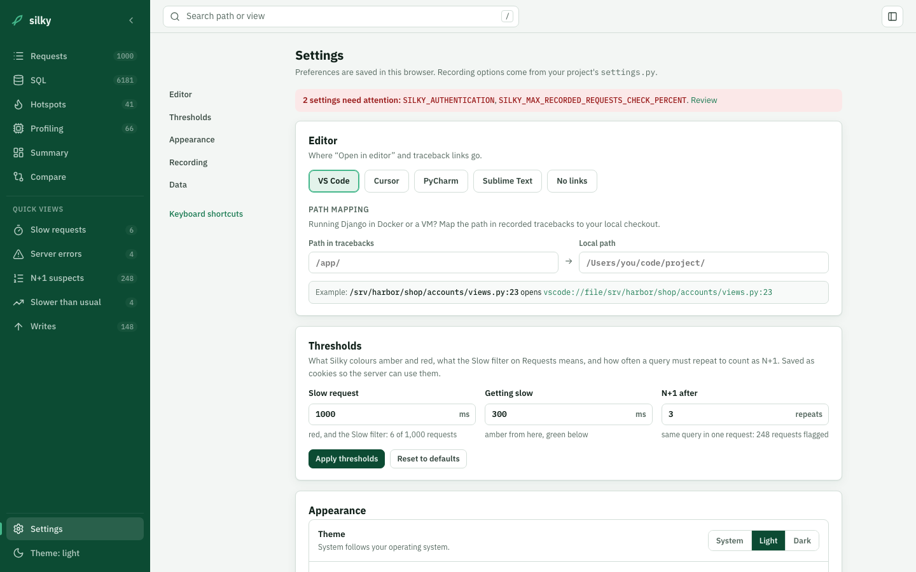Viewport: 916px width, 572px height.
Task: Open the Profiling chip icon
Action: (x=18, y=128)
